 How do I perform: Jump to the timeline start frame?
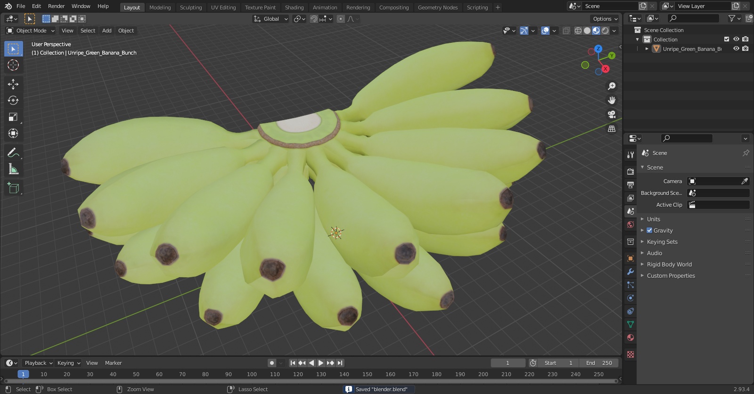point(293,363)
